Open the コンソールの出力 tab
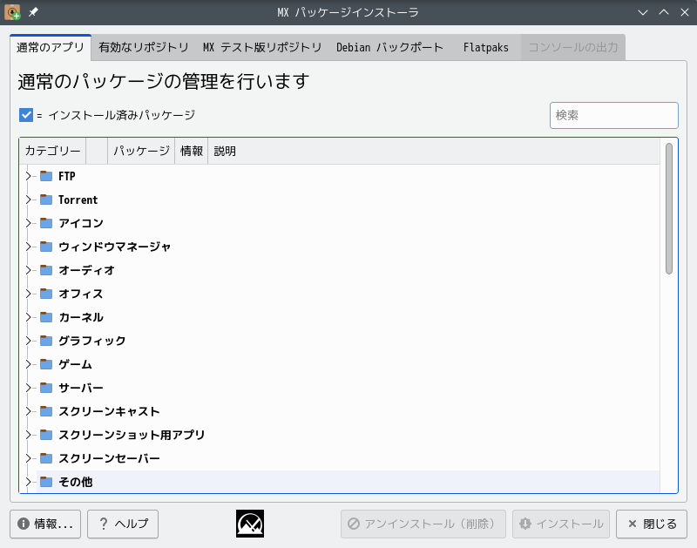This screenshot has height=548, width=697. 573,47
